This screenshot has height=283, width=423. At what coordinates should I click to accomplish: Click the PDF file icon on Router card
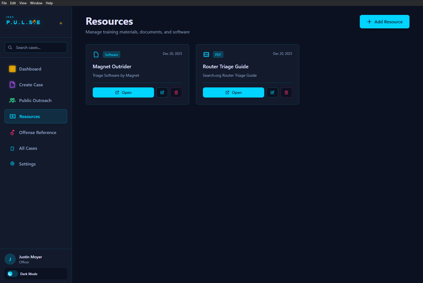tap(206, 55)
